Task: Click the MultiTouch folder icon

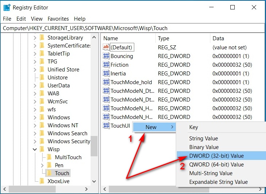Action: coord(49,157)
